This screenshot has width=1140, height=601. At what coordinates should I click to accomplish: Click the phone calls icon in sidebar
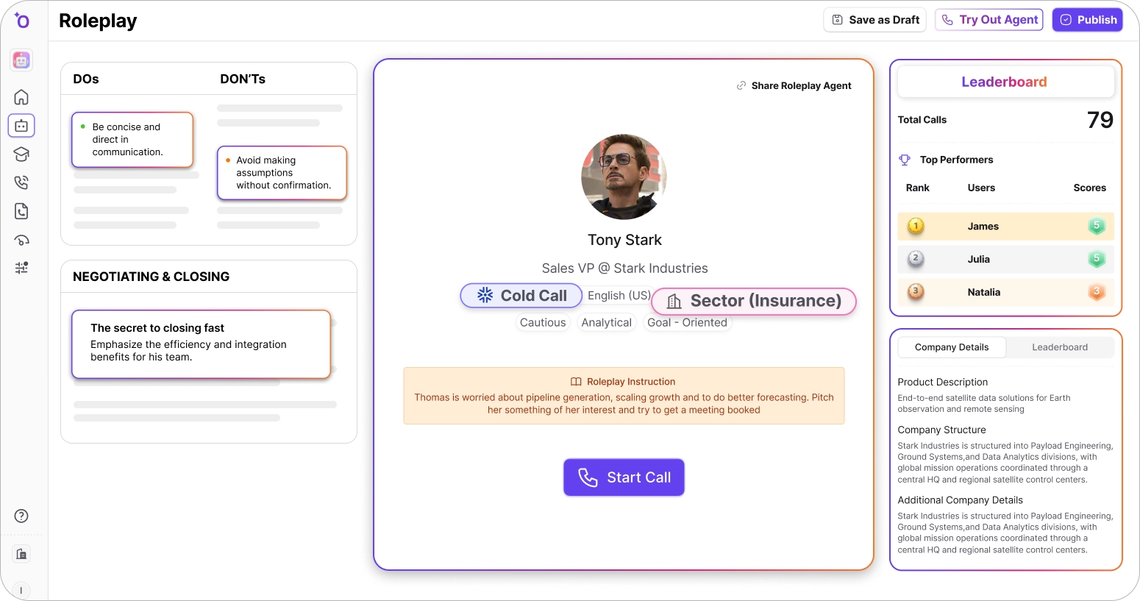click(21, 182)
